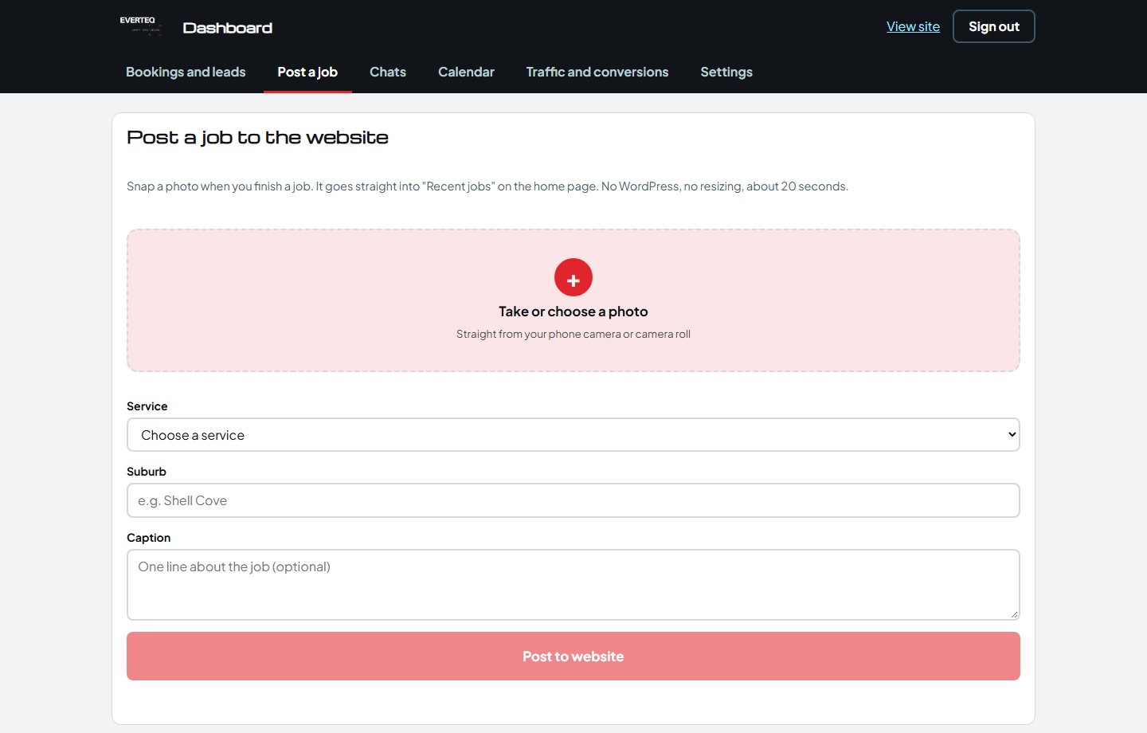Follow the View site link
Image resolution: width=1147 pixels, height=733 pixels.
pyautogui.click(x=913, y=26)
